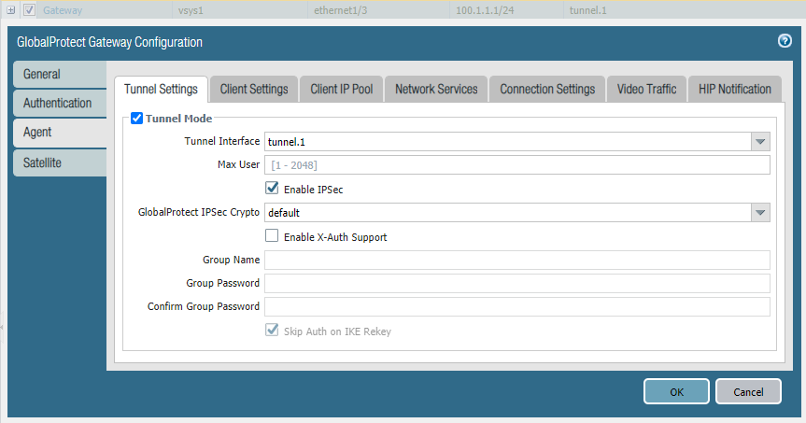Select the Authentication side tab

[60, 103]
